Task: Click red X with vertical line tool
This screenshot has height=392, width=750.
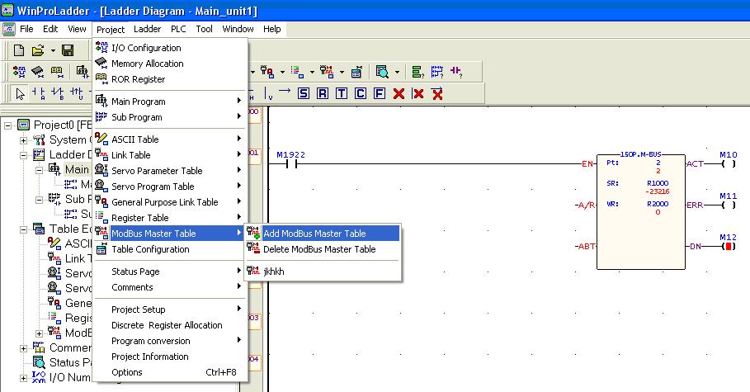Action: pyautogui.click(x=417, y=93)
